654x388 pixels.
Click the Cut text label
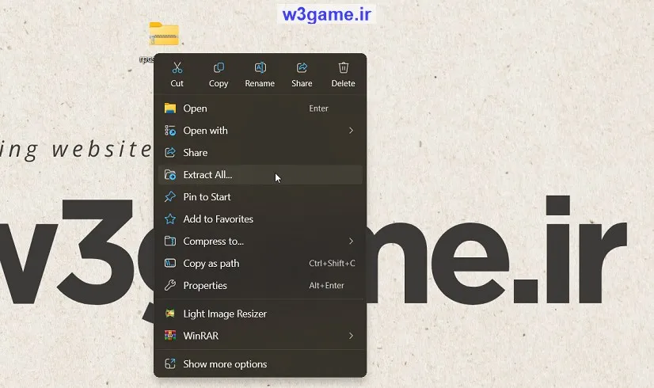177,83
